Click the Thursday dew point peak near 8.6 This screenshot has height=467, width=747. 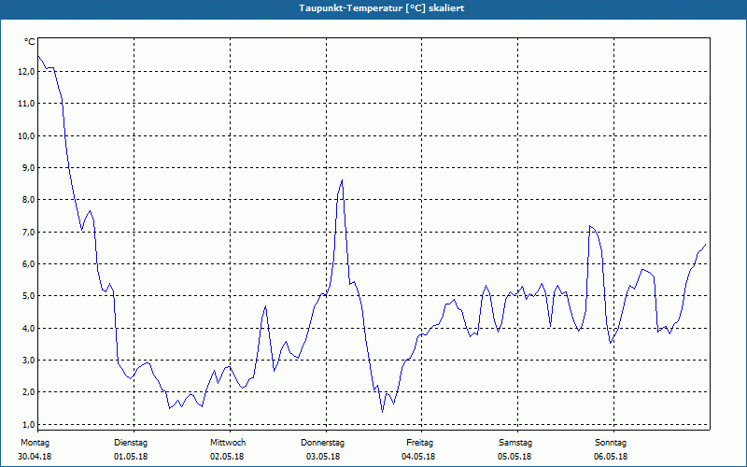(342, 180)
